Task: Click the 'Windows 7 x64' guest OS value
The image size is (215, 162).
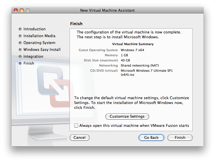Action: click(133, 50)
